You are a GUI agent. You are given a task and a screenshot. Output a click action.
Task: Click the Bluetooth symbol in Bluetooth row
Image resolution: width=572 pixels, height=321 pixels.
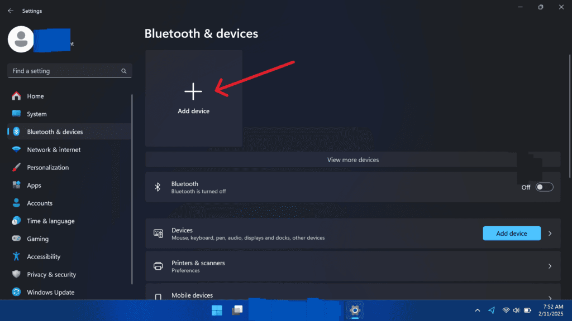[x=158, y=187]
